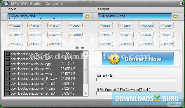
Task: Check box for downloadtube-audio-test-1-.mp3
Action: point(8,83)
